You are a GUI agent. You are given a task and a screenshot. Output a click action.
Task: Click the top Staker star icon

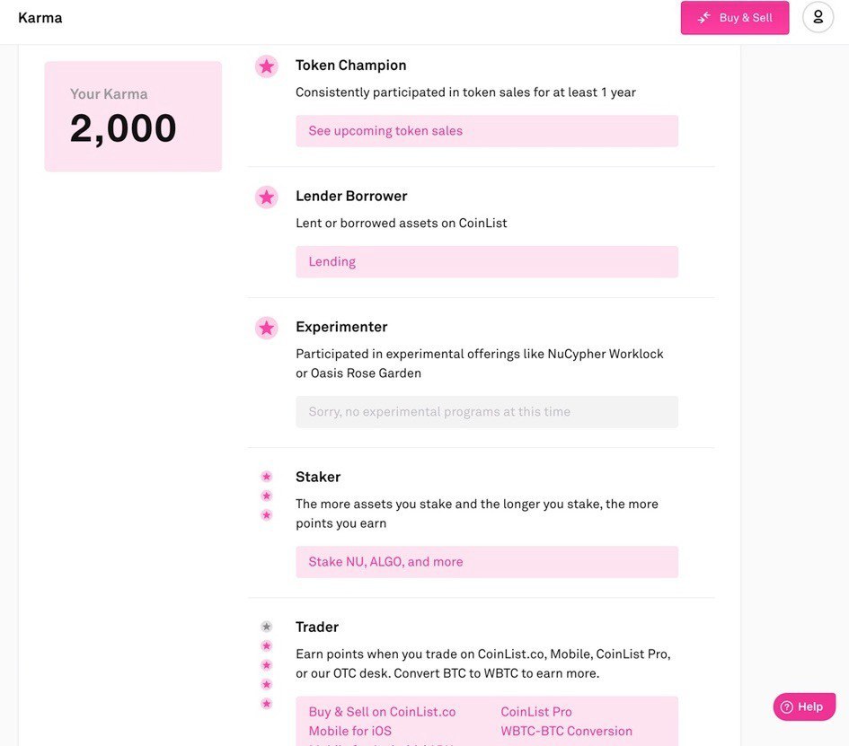[x=267, y=476]
